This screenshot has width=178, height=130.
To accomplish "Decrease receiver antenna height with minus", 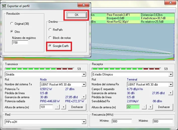I will [x=144, y=107].
